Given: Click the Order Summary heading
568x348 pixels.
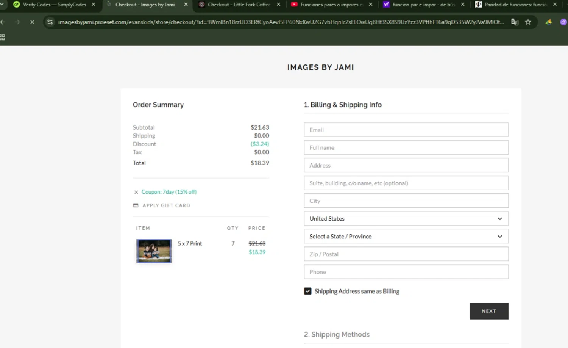Looking at the screenshot, I should tap(158, 105).
